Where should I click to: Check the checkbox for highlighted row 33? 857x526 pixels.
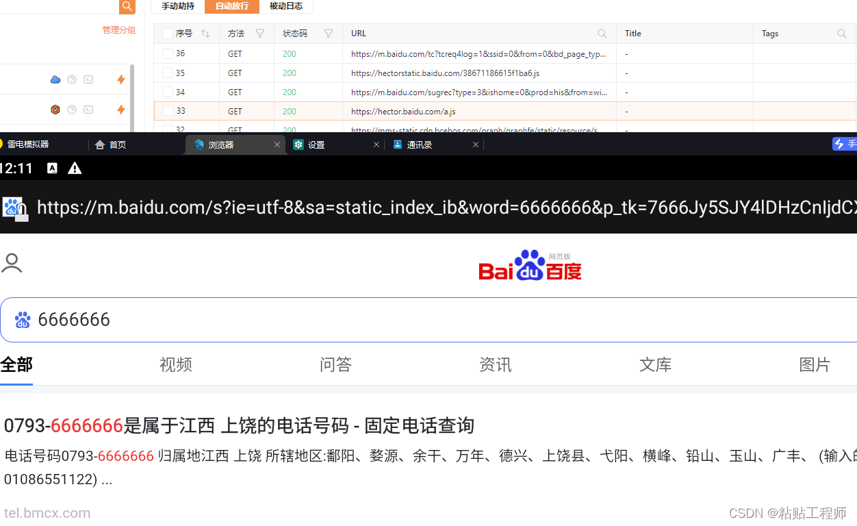167,110
